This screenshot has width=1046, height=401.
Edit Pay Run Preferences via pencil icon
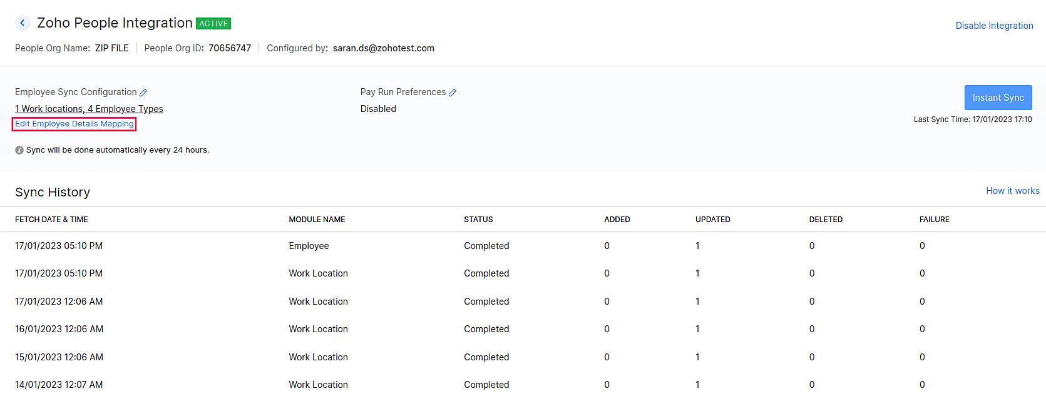tap(453, 93)
